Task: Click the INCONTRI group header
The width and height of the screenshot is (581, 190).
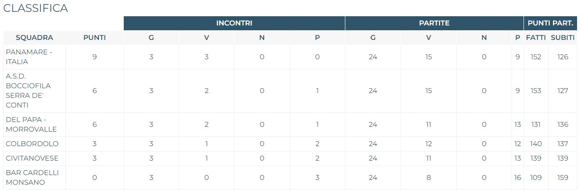Action: pyautogui.click(x=234, y=23)
